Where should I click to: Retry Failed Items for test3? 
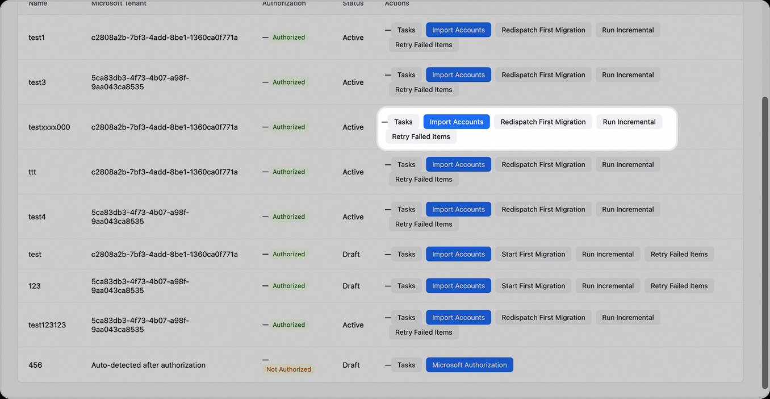424,90
